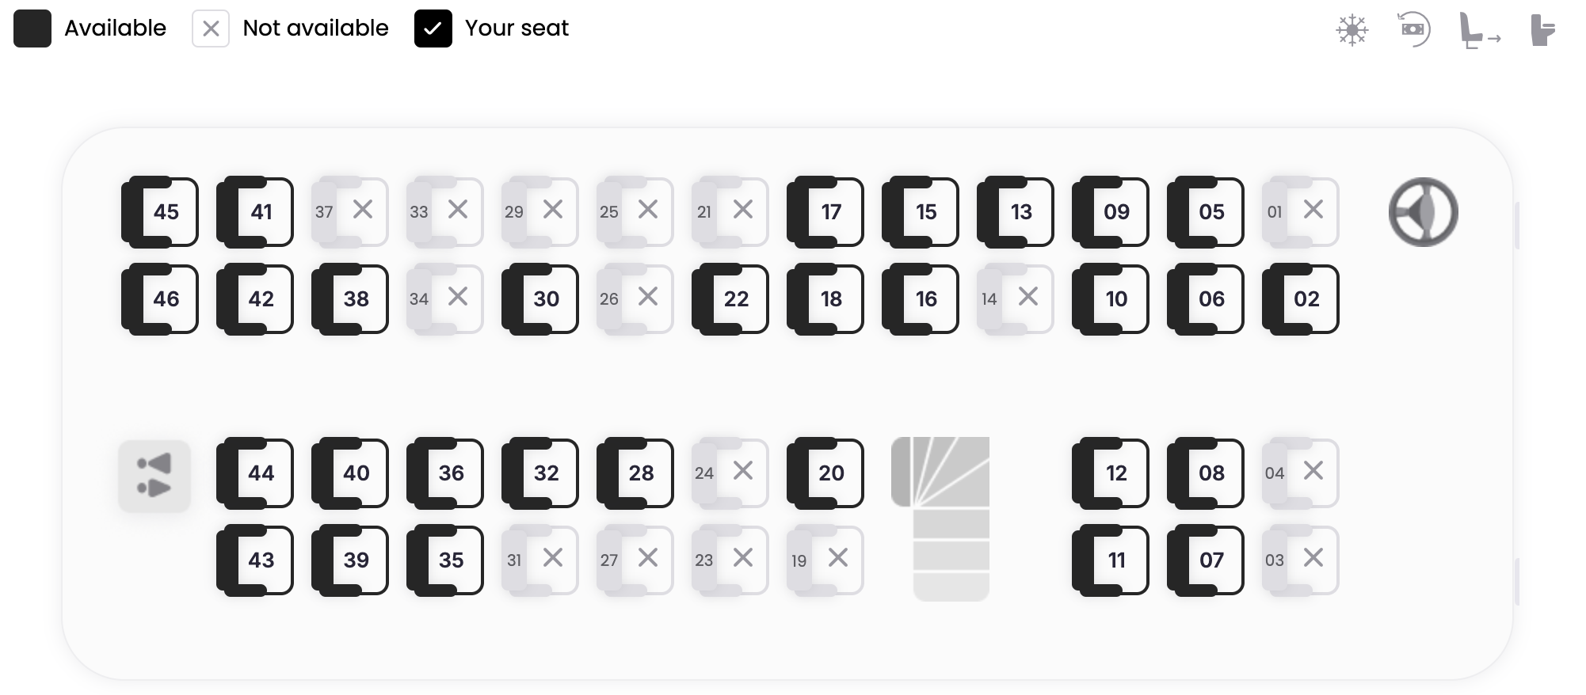Click the black 'Available' legend swatch
Image resolution: width=1586 pixels, height=695 pixels.
pyautogui.click(x=32, y=29)
